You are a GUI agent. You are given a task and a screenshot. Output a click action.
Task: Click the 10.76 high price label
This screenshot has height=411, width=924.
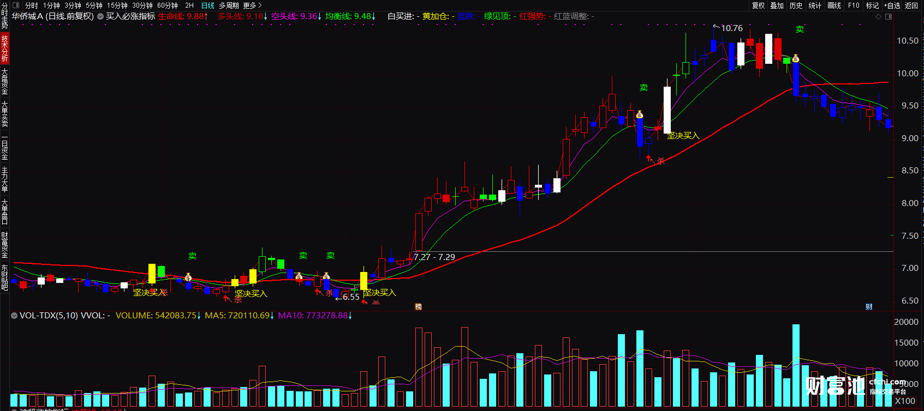732,28
